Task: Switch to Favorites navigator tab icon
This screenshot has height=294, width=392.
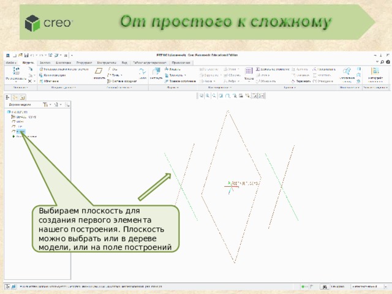Action: (22, 97)
